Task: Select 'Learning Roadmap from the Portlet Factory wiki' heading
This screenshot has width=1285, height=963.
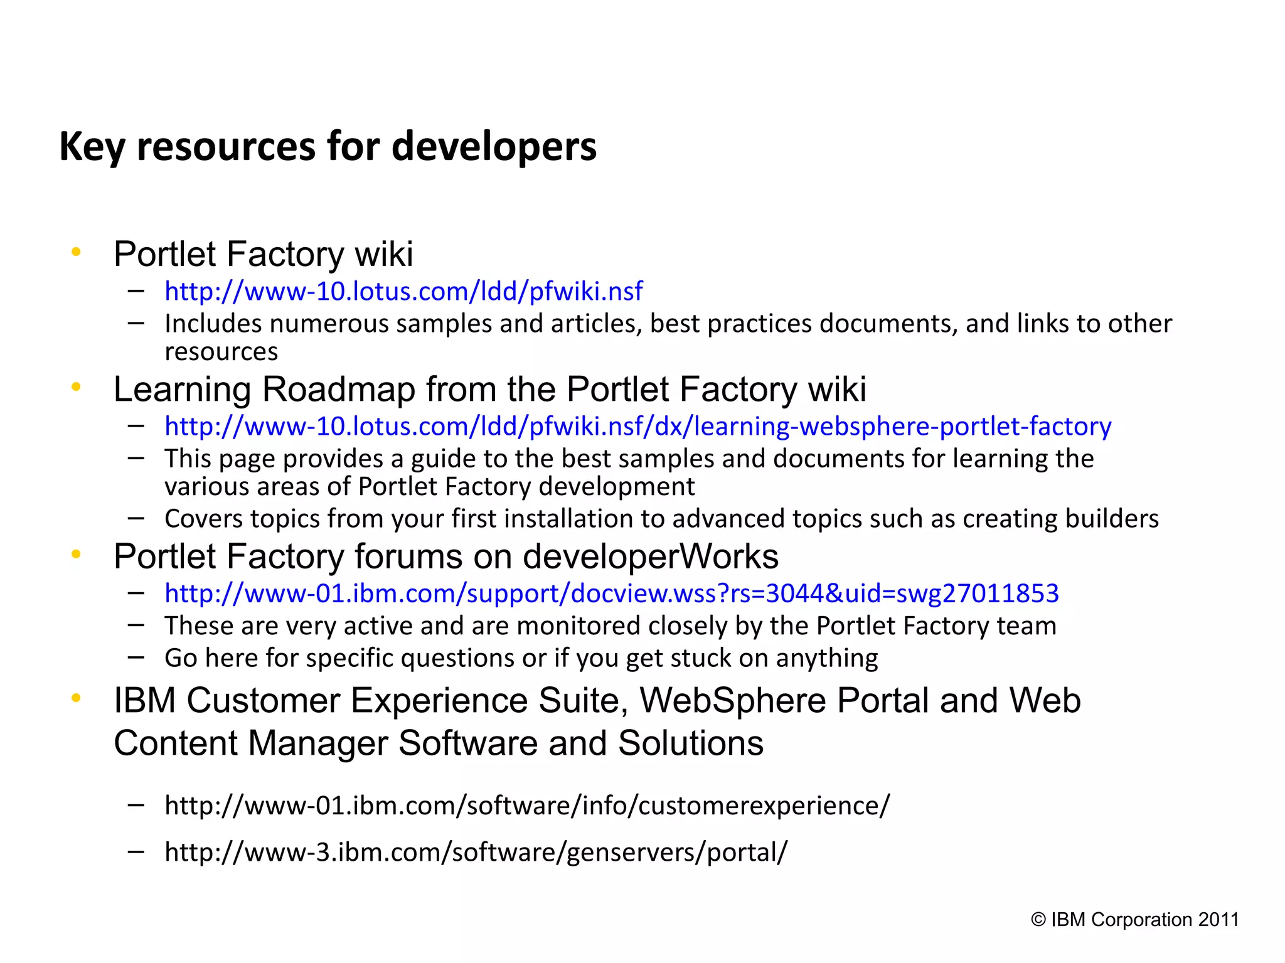Action: click(x=490, y=389)
